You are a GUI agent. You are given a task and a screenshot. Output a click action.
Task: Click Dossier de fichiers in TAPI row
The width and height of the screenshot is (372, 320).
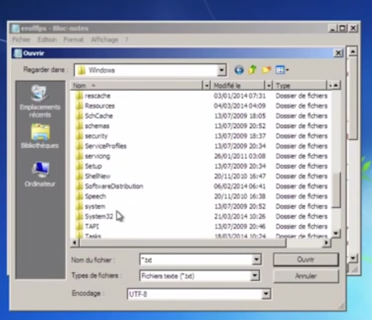[x=301, y=226]
